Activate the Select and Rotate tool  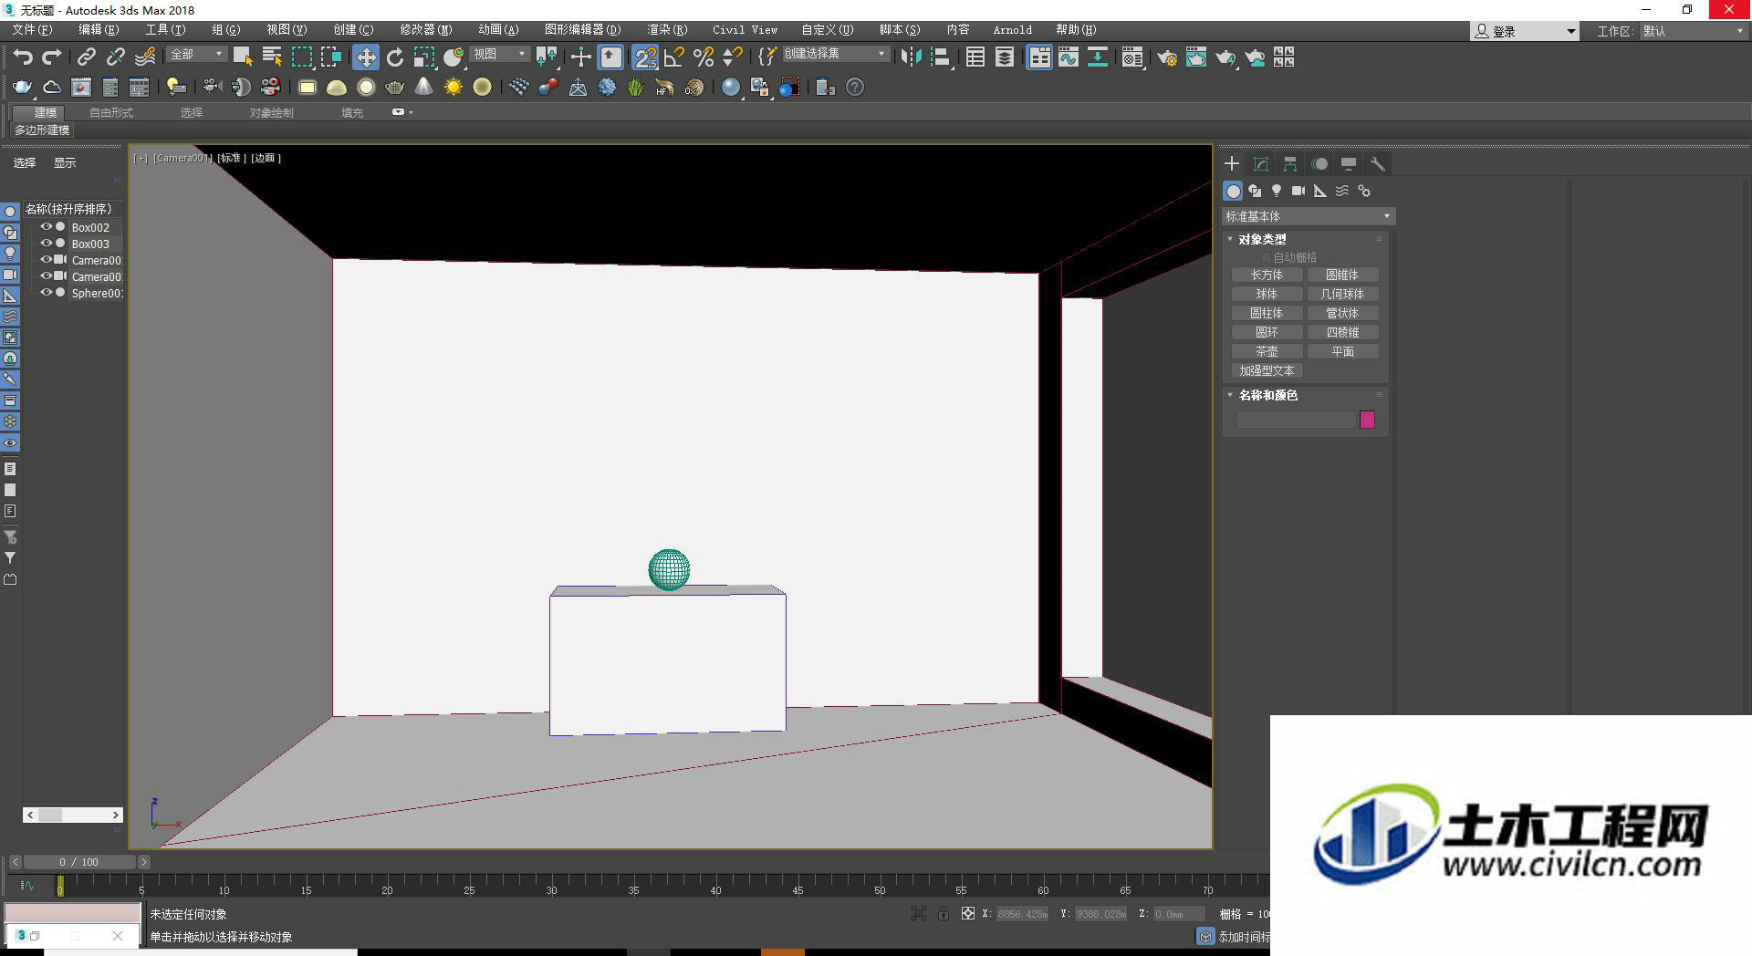[394, 57]
